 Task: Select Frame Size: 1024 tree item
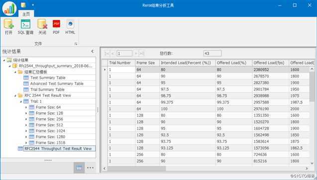pos(50,131)
